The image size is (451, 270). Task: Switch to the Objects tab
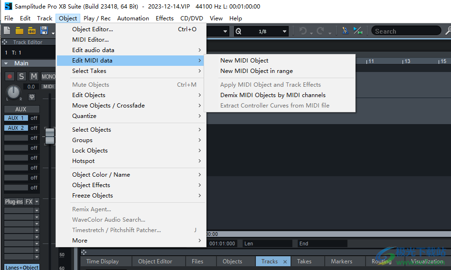pyautogui.click(x=233, y=261)
